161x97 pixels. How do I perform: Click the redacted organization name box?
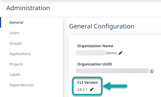coord(91,53)
